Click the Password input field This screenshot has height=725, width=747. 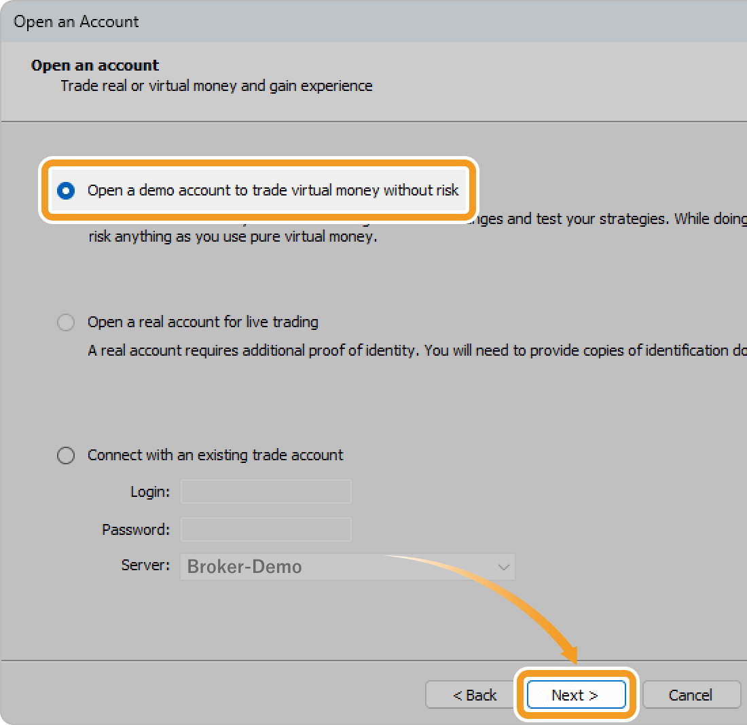click(266, 529)
